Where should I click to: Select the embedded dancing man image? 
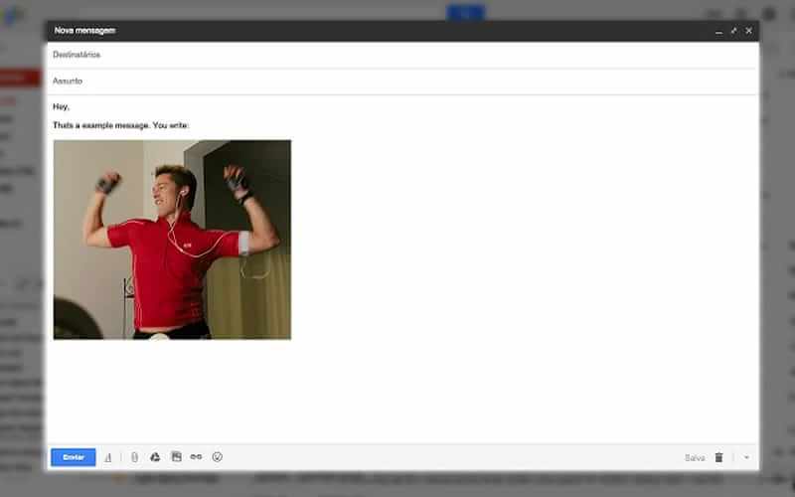tap(172, 240)
